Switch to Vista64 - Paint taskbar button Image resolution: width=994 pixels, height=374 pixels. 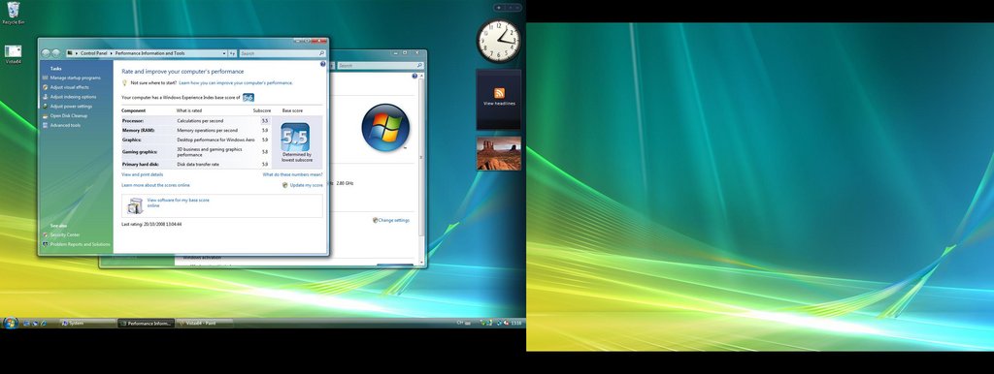pyautogui.click(x=204, y=324)
